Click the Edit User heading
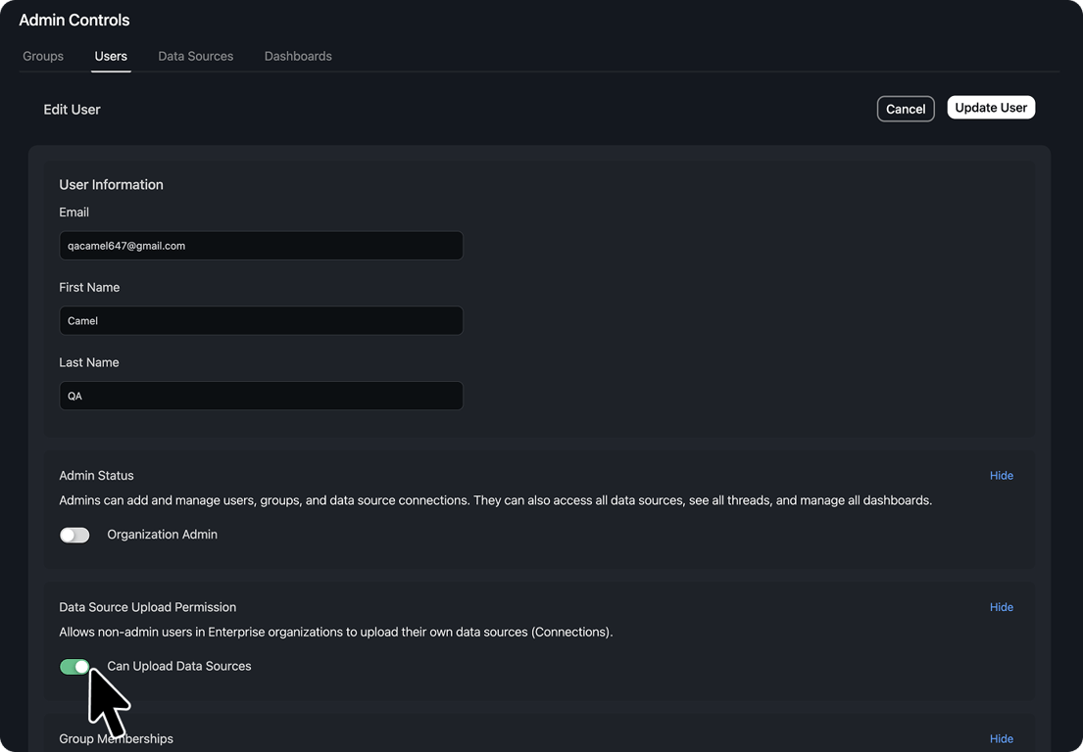The width and height of the screenshot is (1083, 752). 72,110
